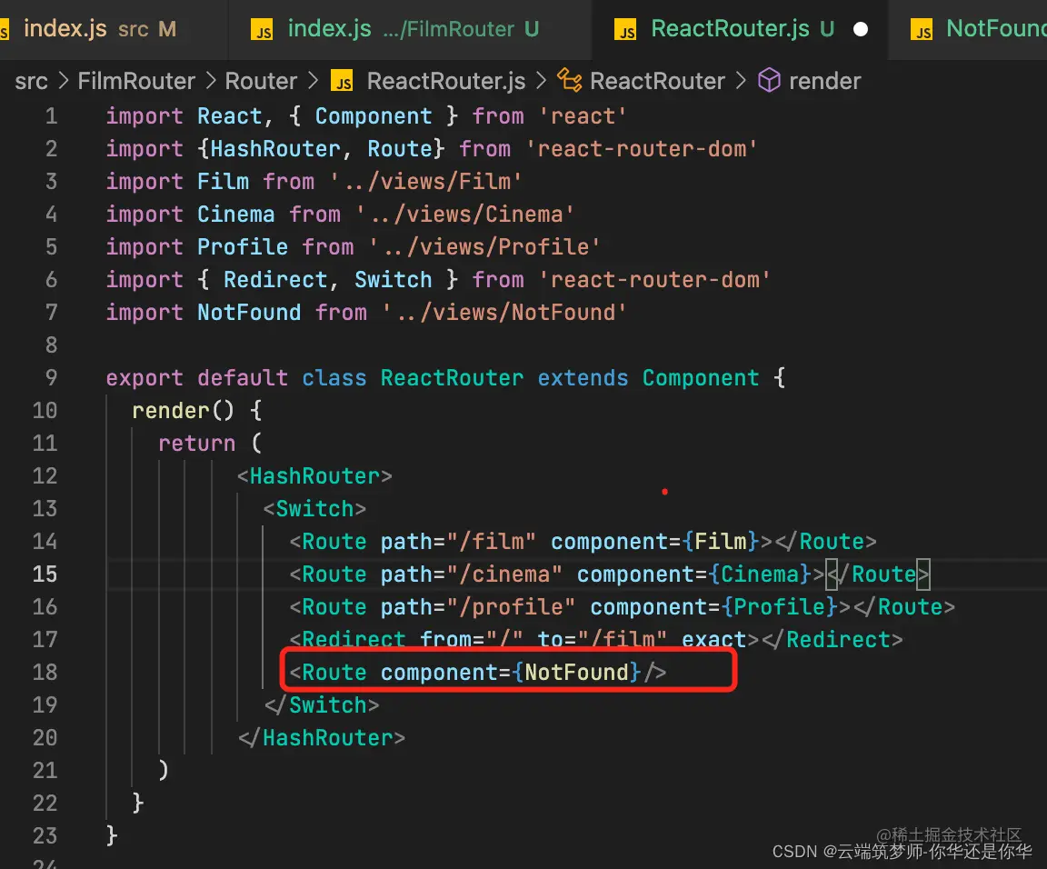Click '{NotFound}' component value on line 18

click(x=576, y=673)
